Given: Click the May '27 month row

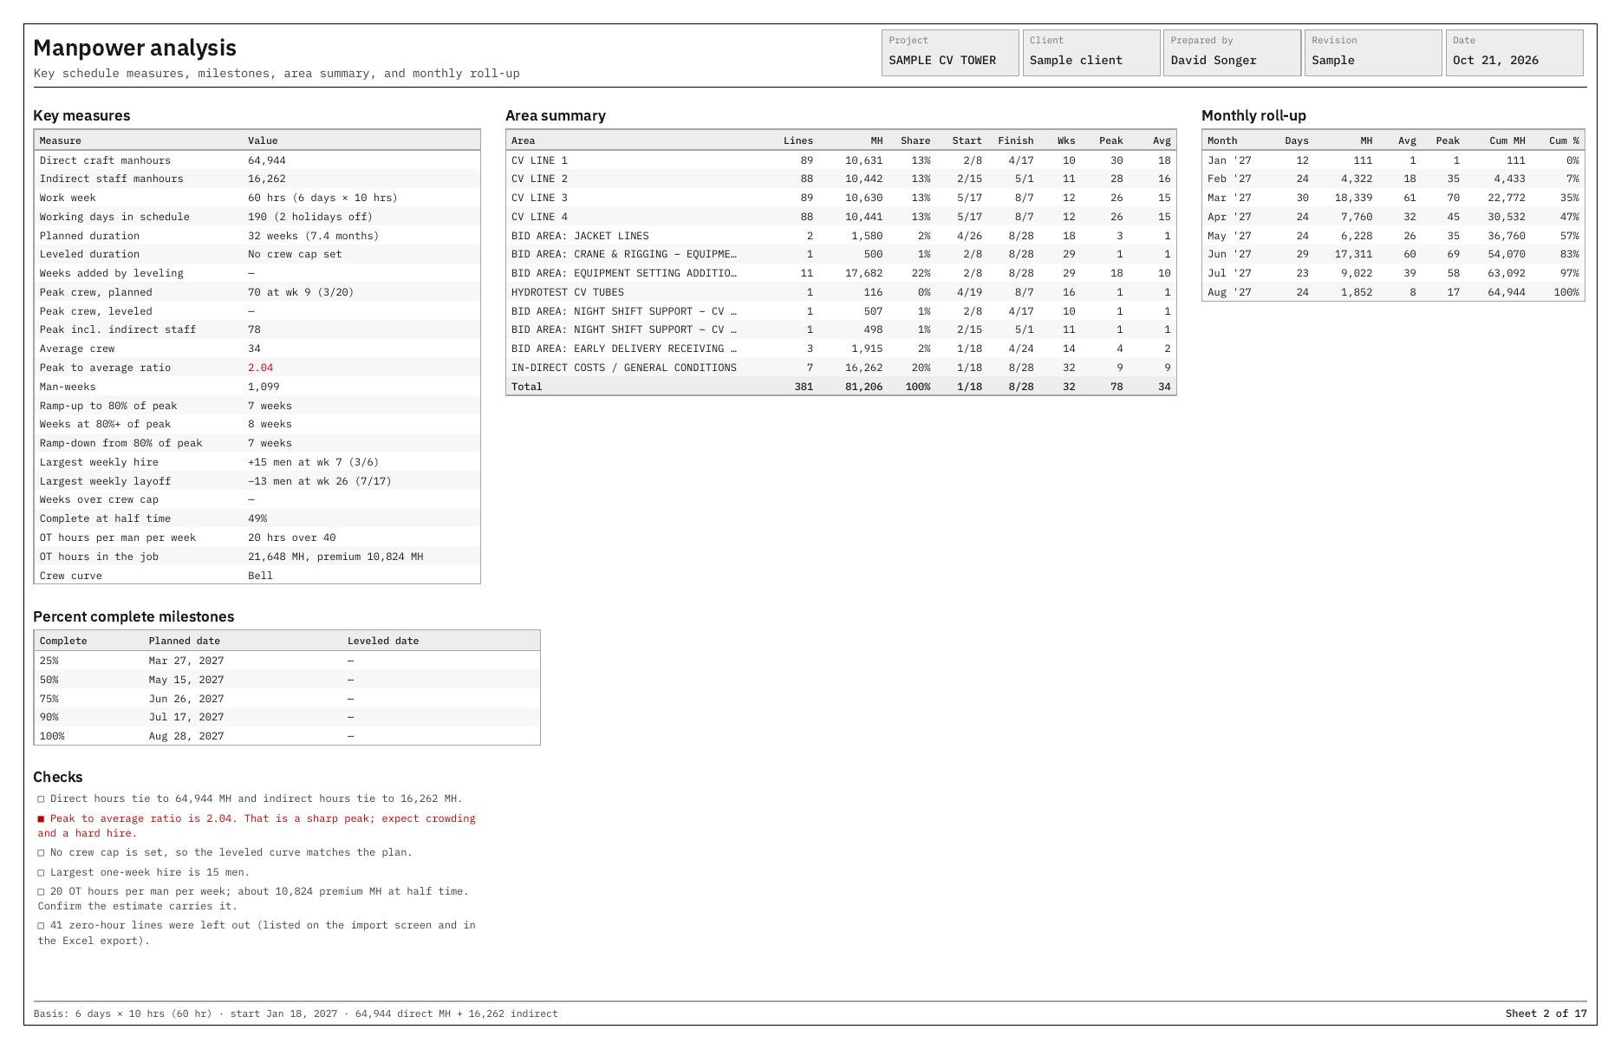Looking at the screenshot, I should point(1393,236).
